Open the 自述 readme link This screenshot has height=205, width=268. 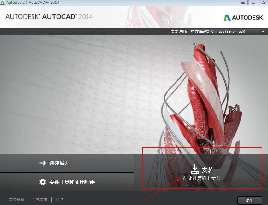click(59, 199)
